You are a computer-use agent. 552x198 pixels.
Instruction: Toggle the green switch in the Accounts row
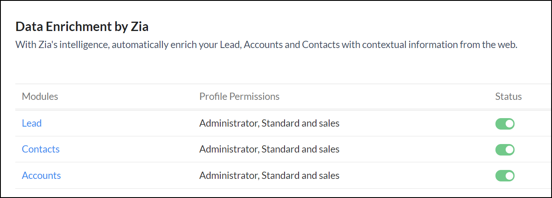505,175
